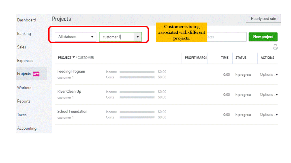Open Workers in the sidebar
The image size is (291, 163).
(x=24, y=88)
